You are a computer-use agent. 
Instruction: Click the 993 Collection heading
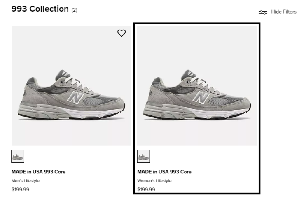[x=40, y=9]
